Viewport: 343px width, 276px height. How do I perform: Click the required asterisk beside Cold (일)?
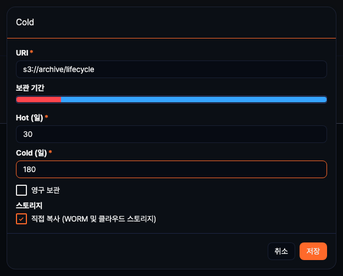pos(51,152)
